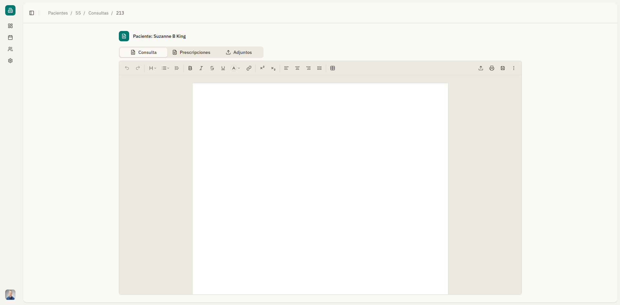The height and width of the screenshot is (305, 620).
Task: Apply strikethrough to text
Action: pos(212,68)
